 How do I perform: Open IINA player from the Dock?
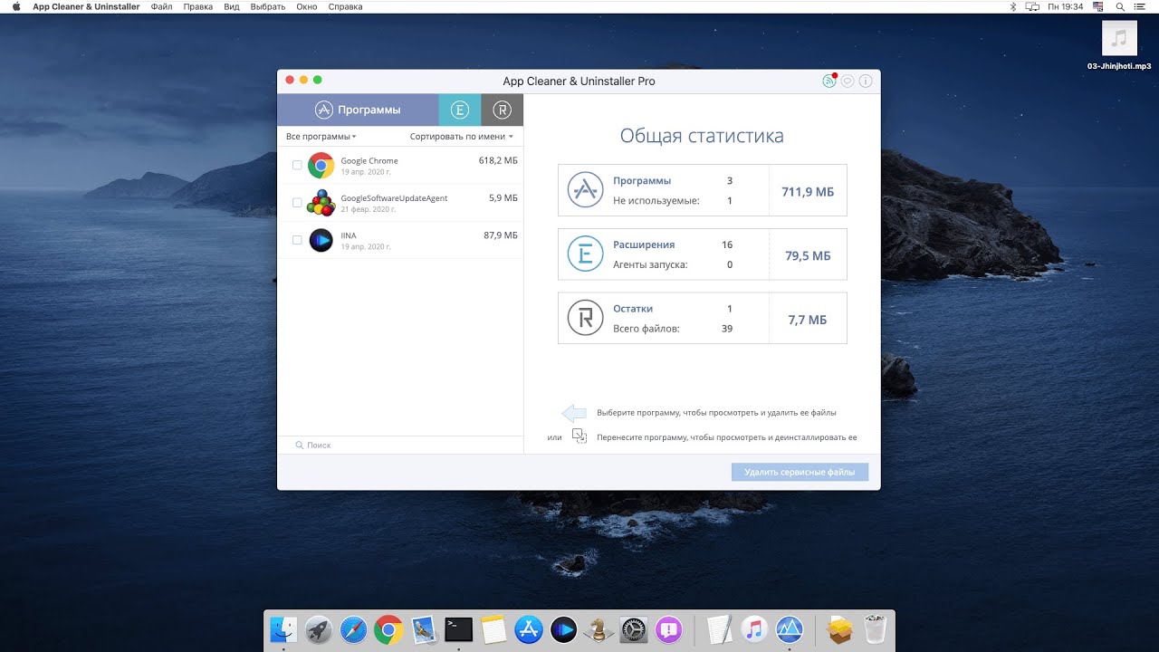click(x=563, y=628)
